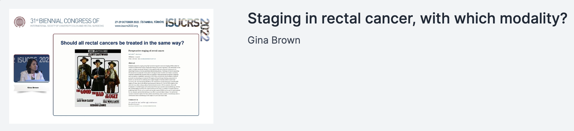
Task: Click the ISUCRS 2022 logo
Action: pos(182,23)
